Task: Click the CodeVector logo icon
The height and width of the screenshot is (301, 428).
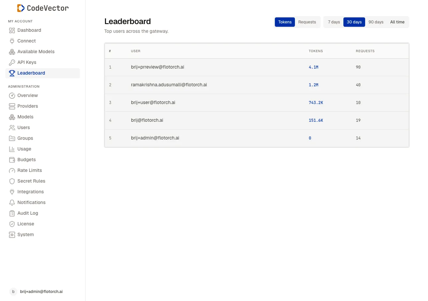Action: point(21,8)
